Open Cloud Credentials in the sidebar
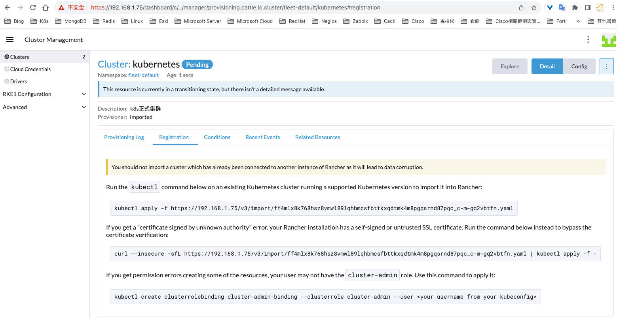Image resolution: width=617 pixels, height=318 pixels. 44,69
